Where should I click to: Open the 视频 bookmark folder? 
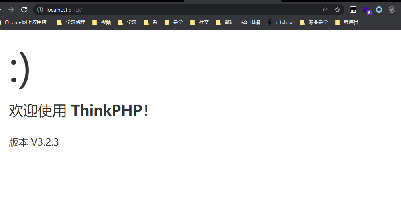pyautogui.click(x=102, y=22)
